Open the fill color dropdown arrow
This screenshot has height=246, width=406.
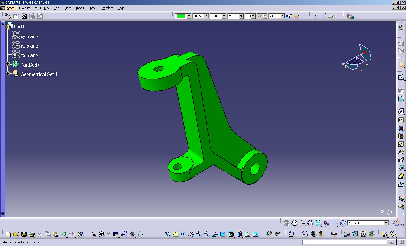pos(189,16)
